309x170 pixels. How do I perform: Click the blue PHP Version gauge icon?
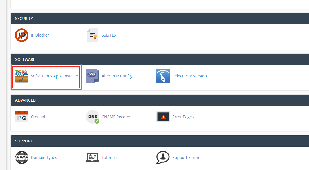[x=163, y=76]
